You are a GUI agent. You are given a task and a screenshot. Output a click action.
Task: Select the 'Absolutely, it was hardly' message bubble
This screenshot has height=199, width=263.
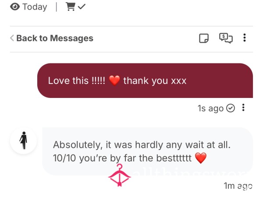[x=147, y=151]
